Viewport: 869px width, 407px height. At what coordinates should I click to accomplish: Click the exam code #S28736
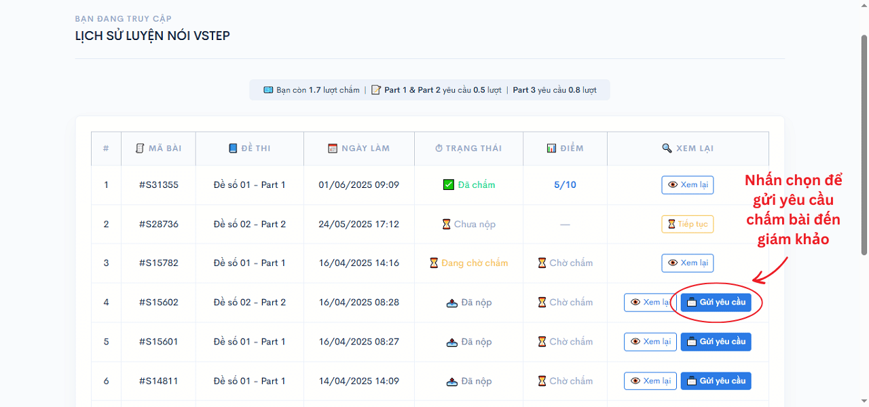pos(159,224)
